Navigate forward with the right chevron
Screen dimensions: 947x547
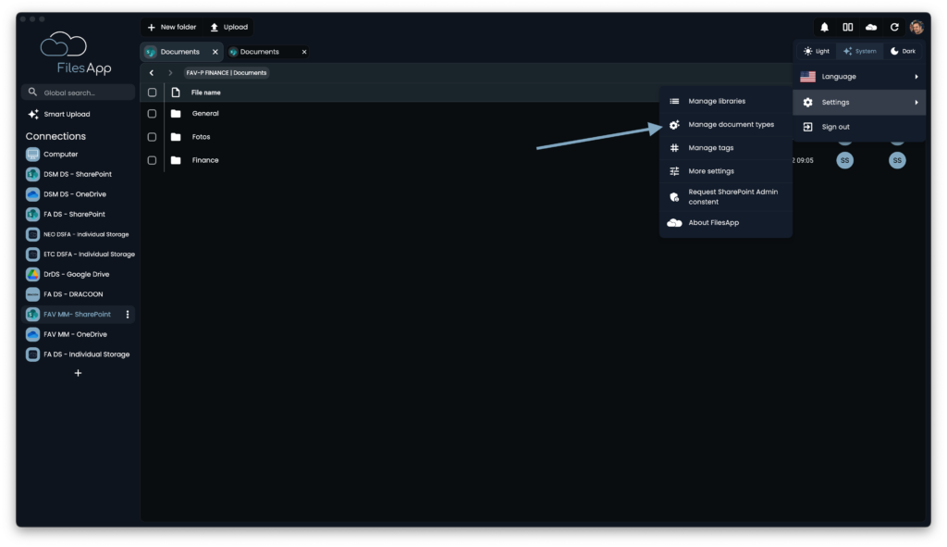point(170,72)
